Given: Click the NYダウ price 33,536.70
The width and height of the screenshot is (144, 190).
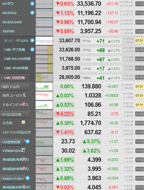Looking at the screenshot, I should 89,4.
